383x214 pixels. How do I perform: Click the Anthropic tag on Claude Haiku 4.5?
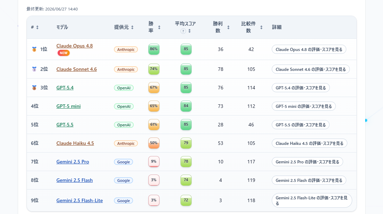[126, 143]
